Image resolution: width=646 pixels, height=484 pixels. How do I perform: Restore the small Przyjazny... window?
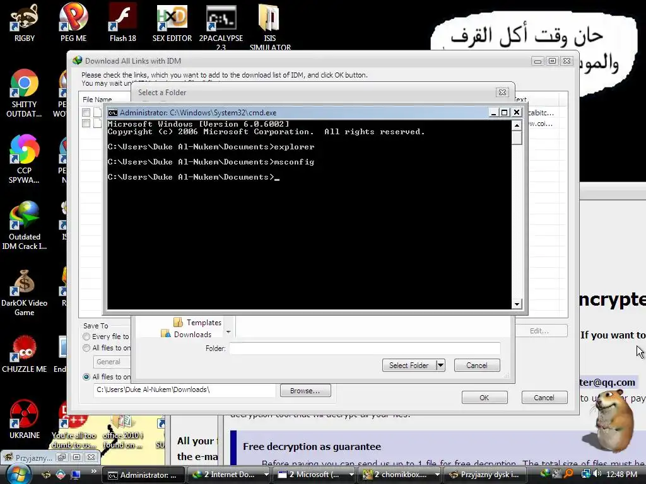(x=62, y=458)
